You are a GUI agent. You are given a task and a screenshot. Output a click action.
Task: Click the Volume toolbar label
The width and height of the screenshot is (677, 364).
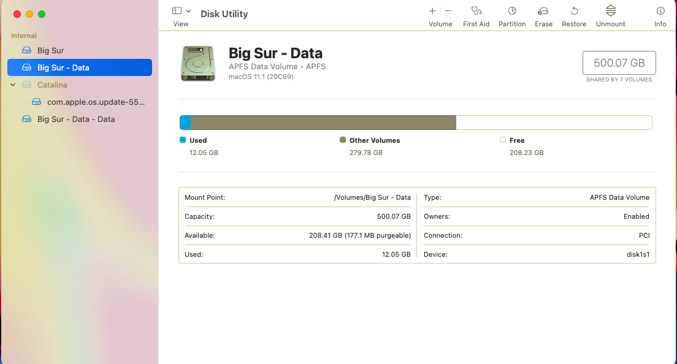pyautogui.click(x=440, y=24)
